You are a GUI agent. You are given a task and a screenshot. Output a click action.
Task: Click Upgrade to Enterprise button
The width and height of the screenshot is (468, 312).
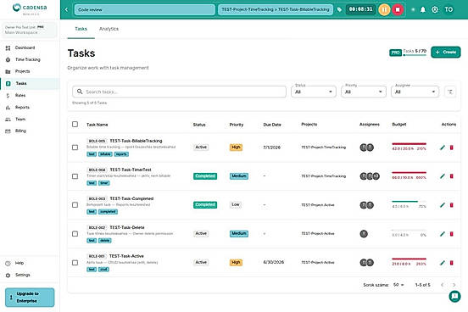[x=30, y=298]
